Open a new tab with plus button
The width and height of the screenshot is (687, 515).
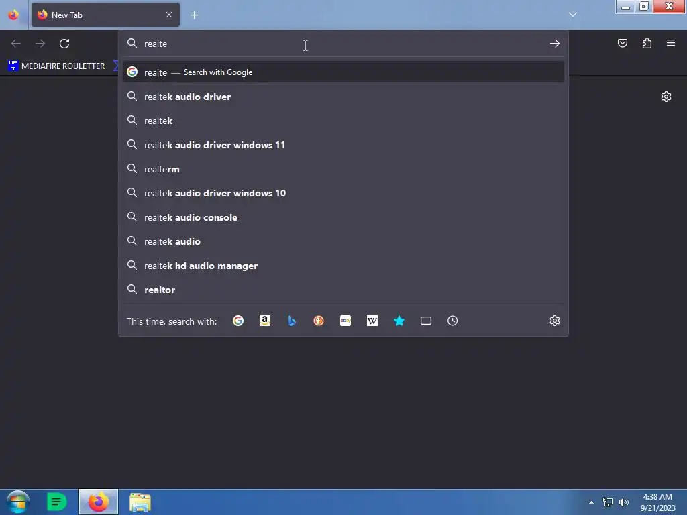coord(194,15)
